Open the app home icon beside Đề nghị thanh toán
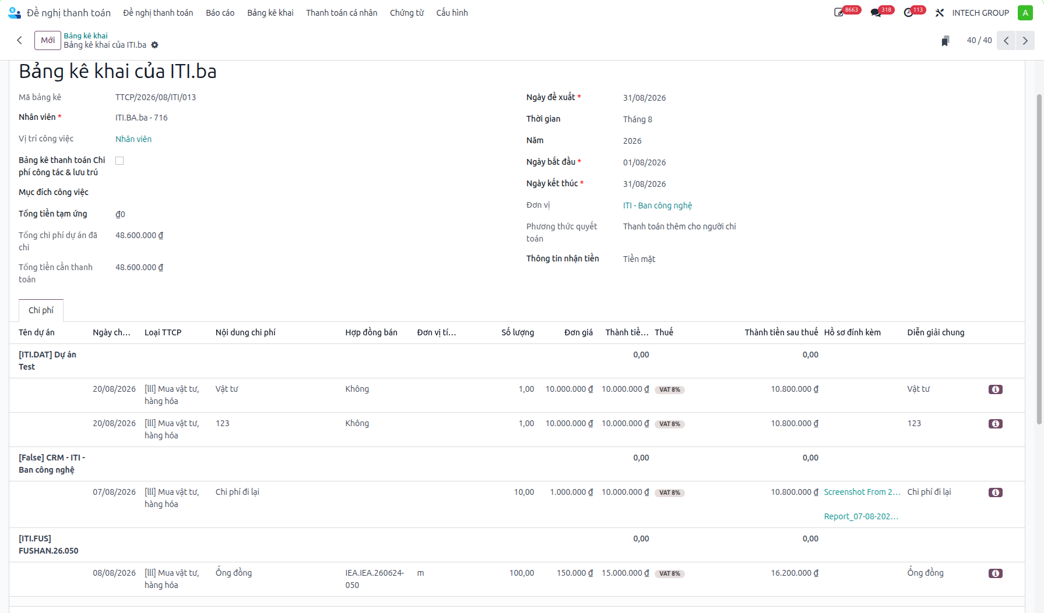 (15, 13)
